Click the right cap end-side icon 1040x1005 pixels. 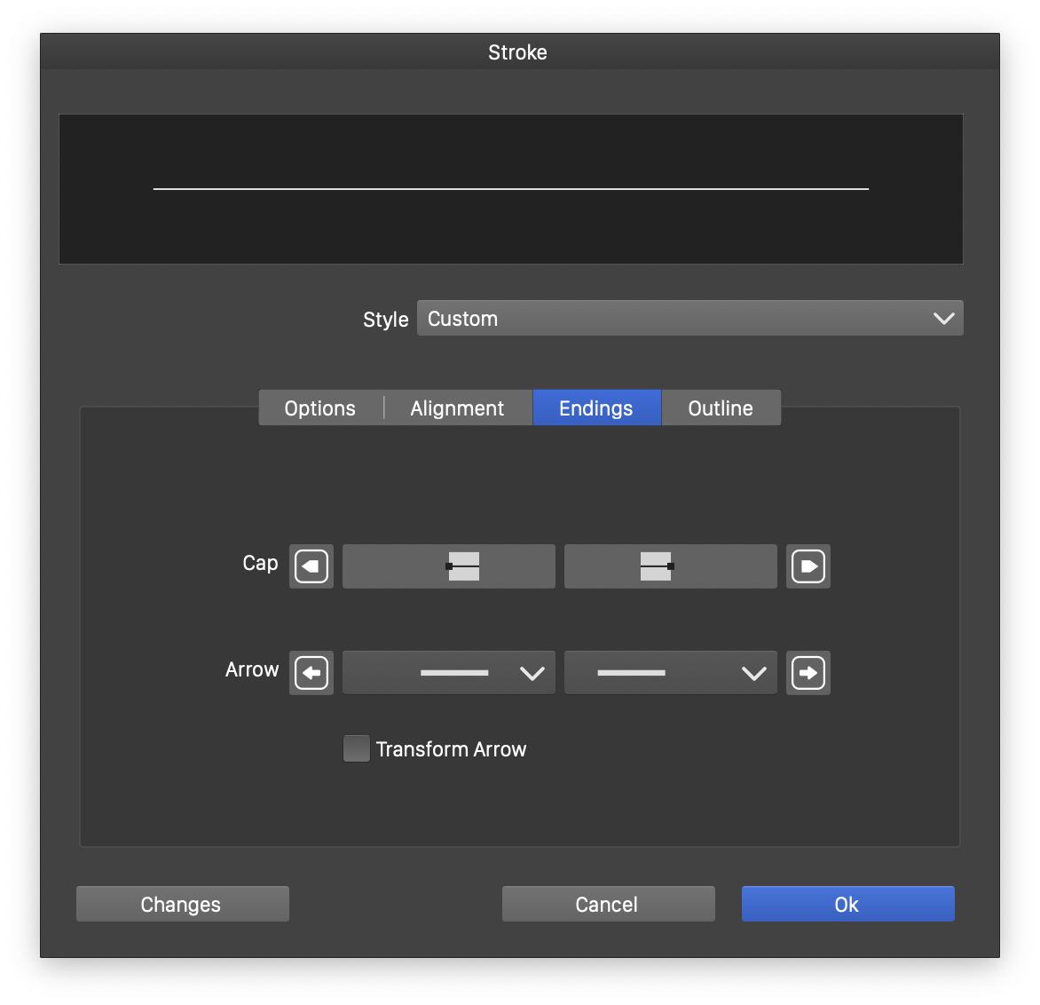(x=808, y=566)
